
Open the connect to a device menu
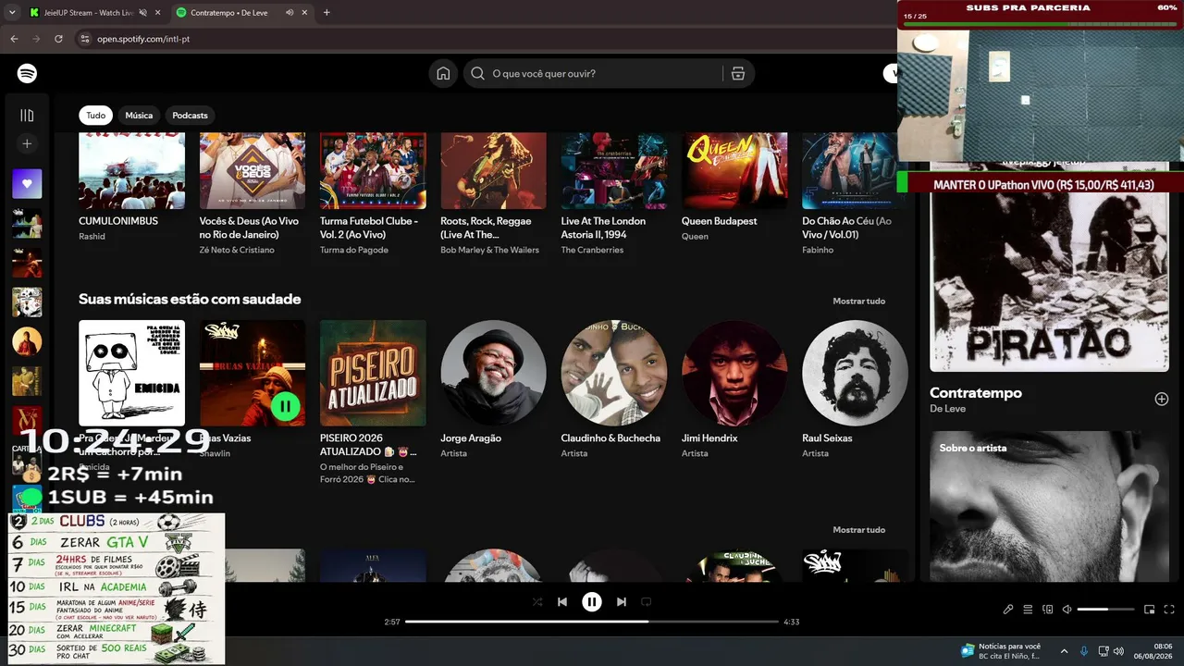1048,610
